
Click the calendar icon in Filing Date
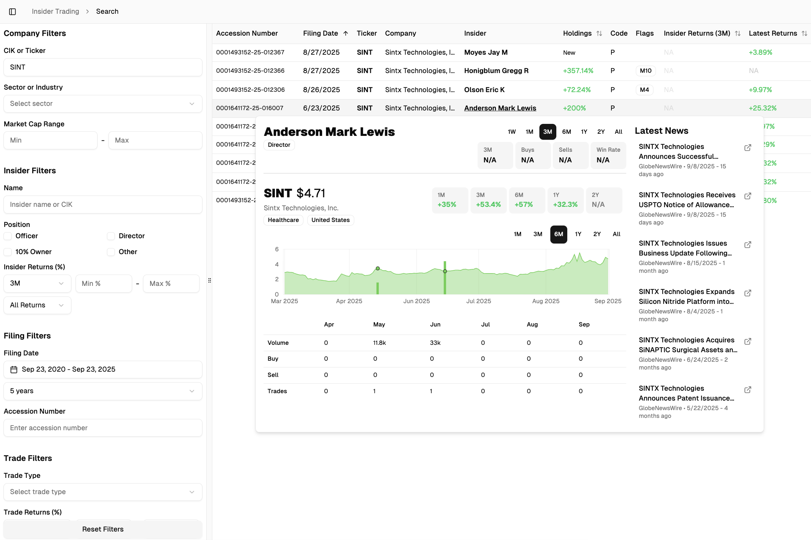tap(14, 370)
